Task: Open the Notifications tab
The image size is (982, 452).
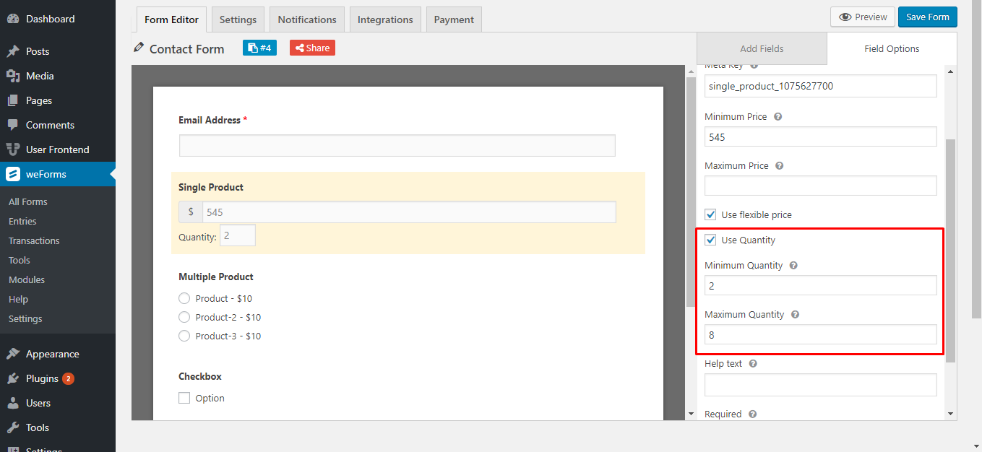Action: 307,19
